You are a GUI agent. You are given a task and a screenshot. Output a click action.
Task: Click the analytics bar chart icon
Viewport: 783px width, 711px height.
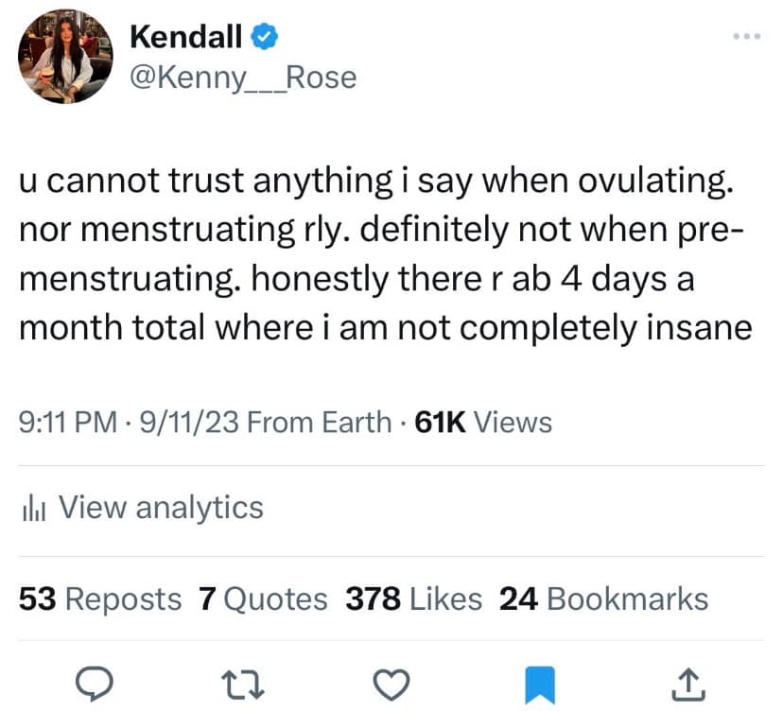pyautogui.click(x=34, y=509)
